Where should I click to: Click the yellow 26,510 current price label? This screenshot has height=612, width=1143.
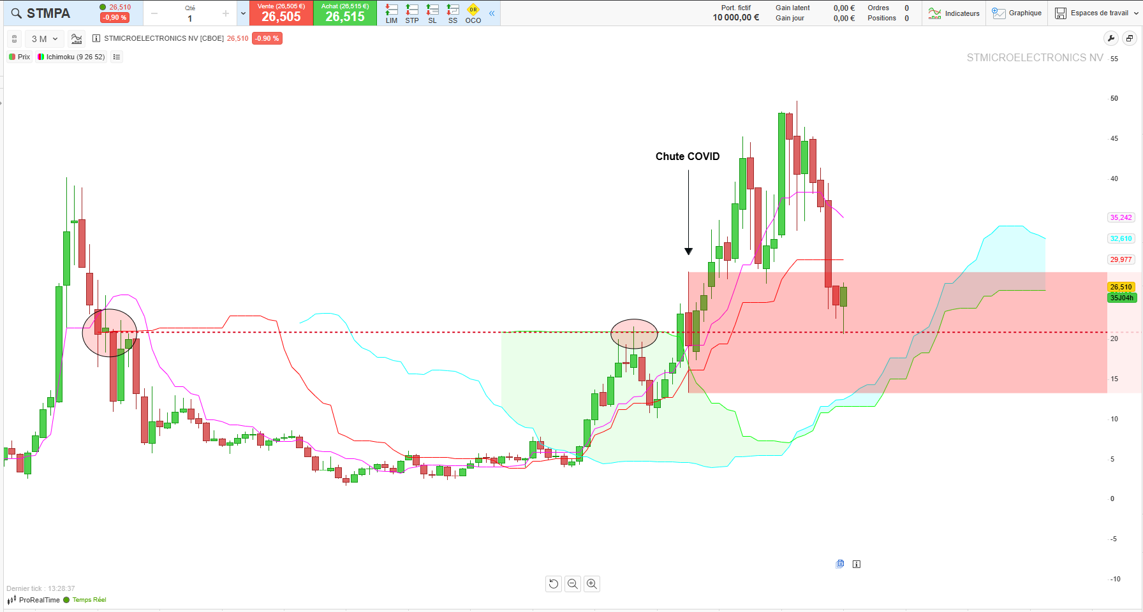pos(1121,287)
